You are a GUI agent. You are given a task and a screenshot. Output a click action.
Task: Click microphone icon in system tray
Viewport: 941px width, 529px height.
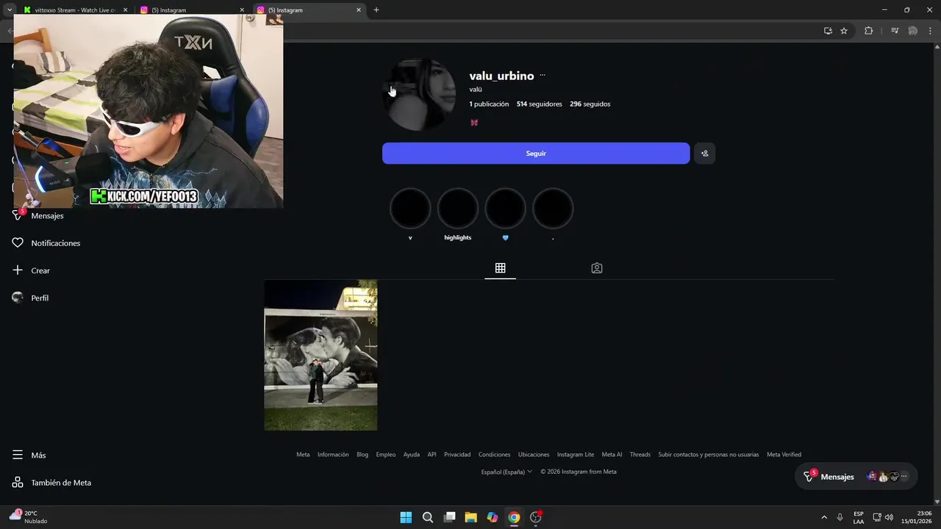[840, 517]
